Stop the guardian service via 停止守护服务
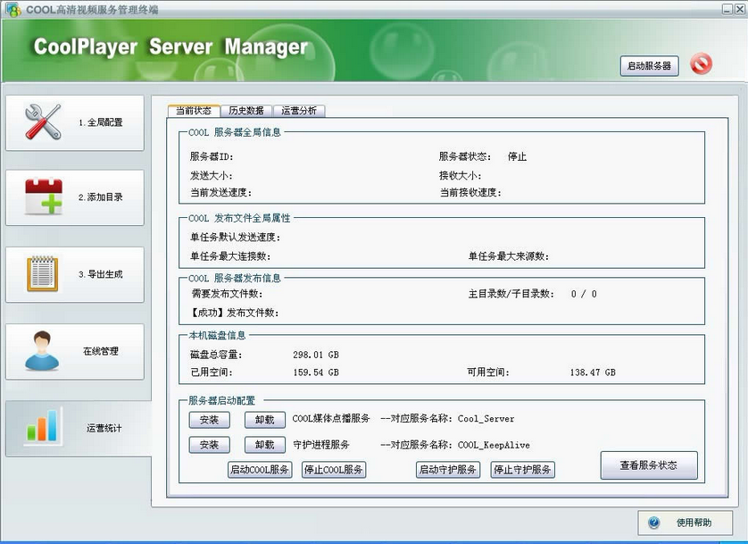 (522, 470)
